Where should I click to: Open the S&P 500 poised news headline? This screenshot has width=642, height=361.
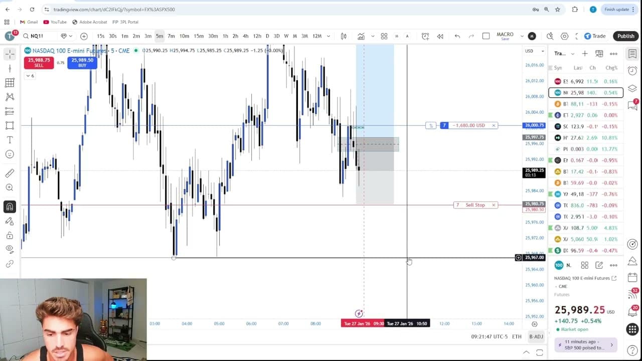coord(585,344)
